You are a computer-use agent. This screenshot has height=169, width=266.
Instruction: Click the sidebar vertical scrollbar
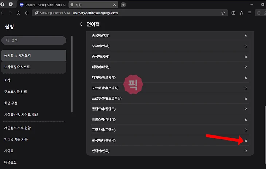(x=72, y=74)
